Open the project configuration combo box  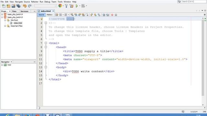tap(46, 6)
